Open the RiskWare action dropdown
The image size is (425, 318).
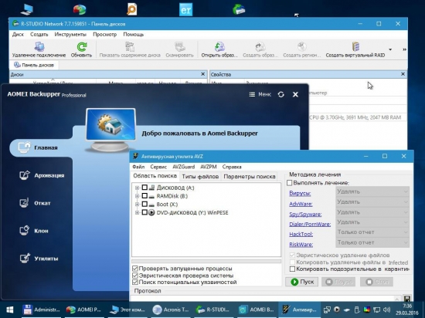pyautogui.click(x=372, y=242)
